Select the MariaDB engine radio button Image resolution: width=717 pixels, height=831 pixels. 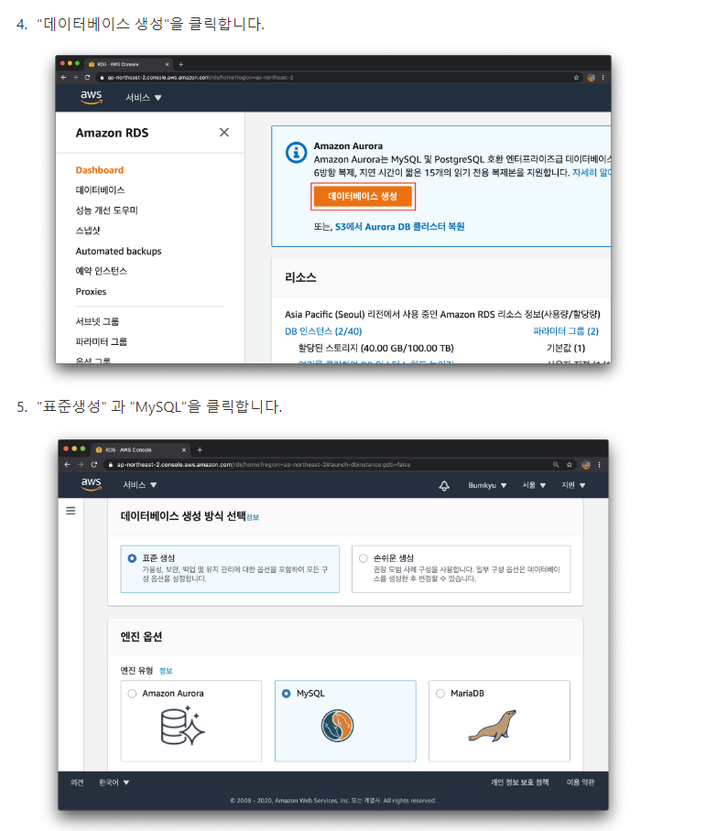(440, 693)
